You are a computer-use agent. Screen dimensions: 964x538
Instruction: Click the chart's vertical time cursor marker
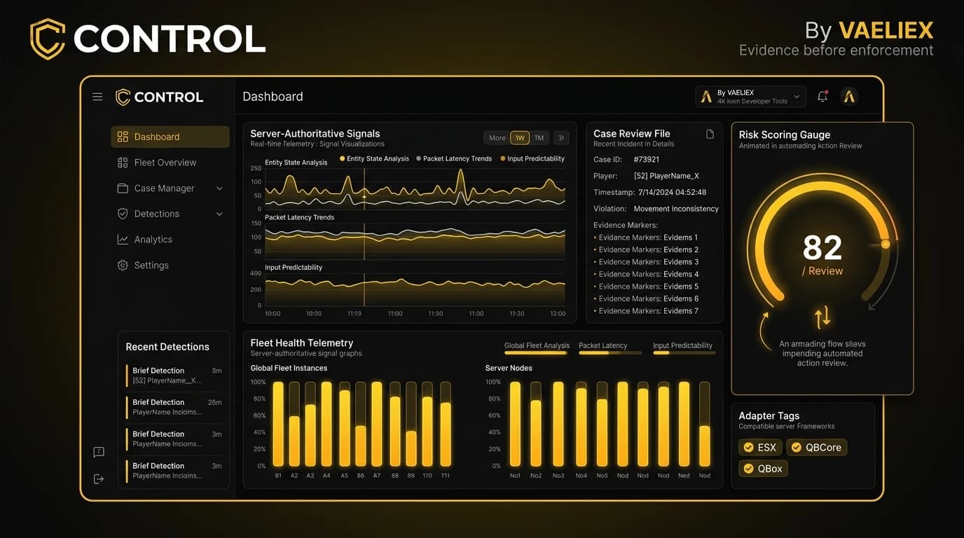click(x=364, y=198)
